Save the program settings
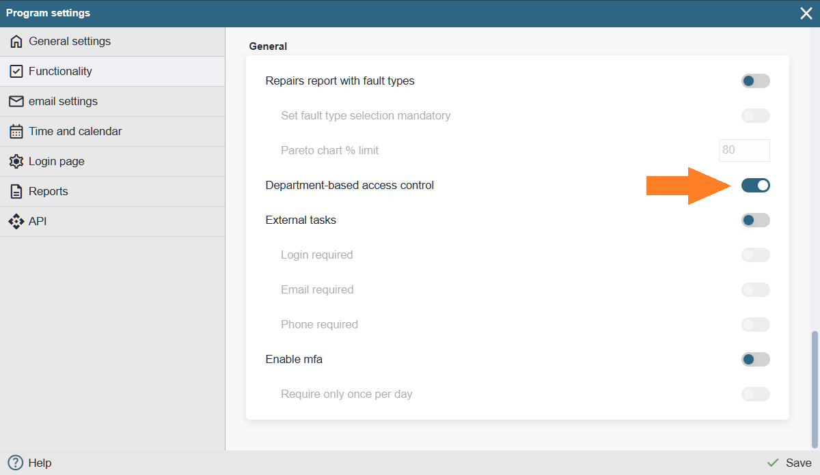This screenshot has width=820, height=475. pyautogui.click(x=789, y=463)
